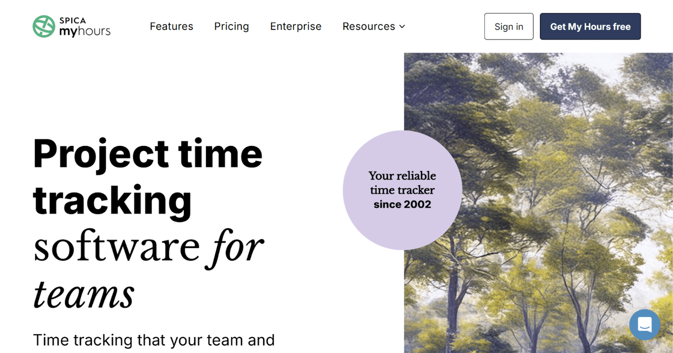Viewport: 673px width, 353px height.
Task: Click the "since 2002" text in the badge
Action: [402, 204]
